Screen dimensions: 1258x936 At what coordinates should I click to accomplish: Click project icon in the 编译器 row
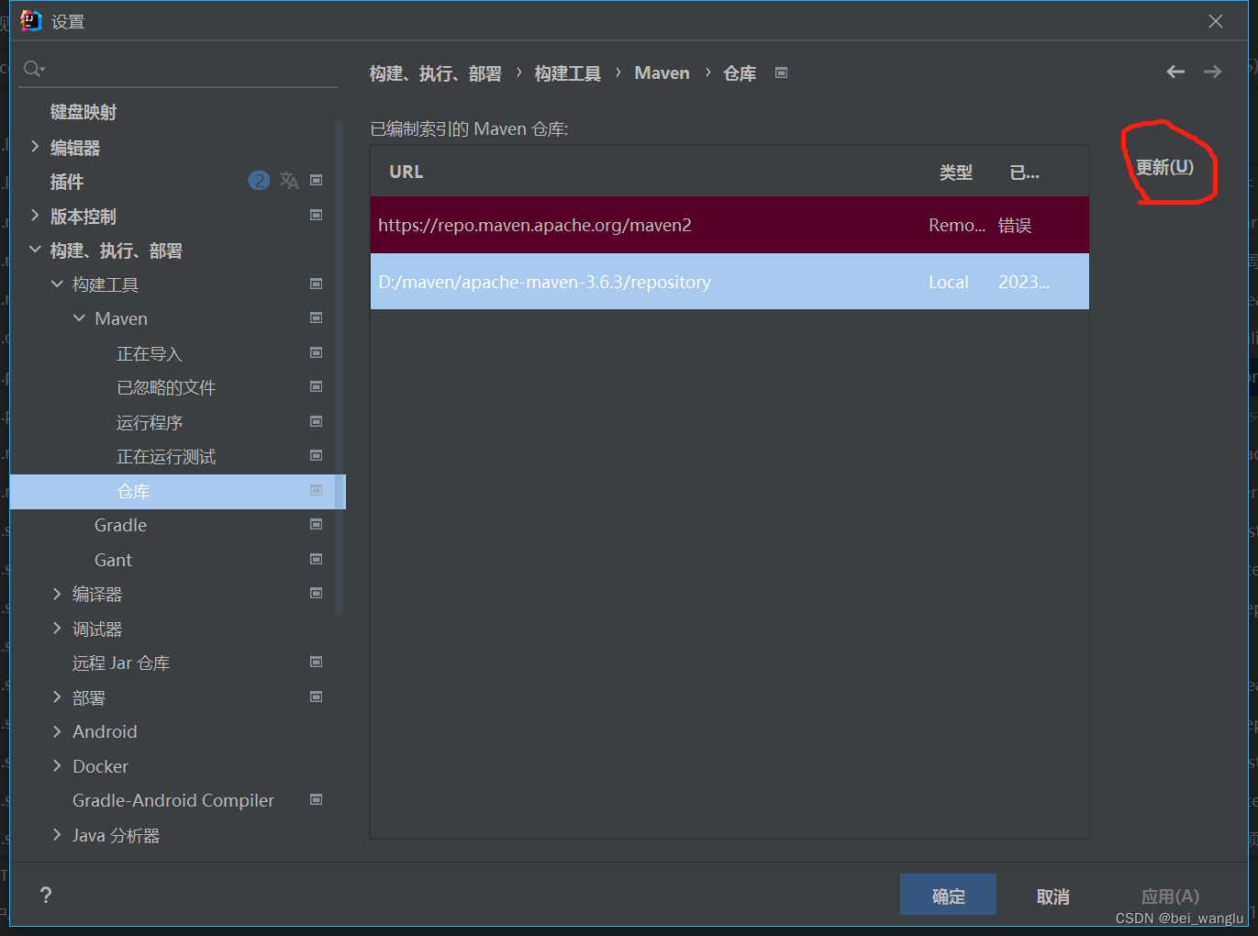pyautogui.click(x=317, y=594)
